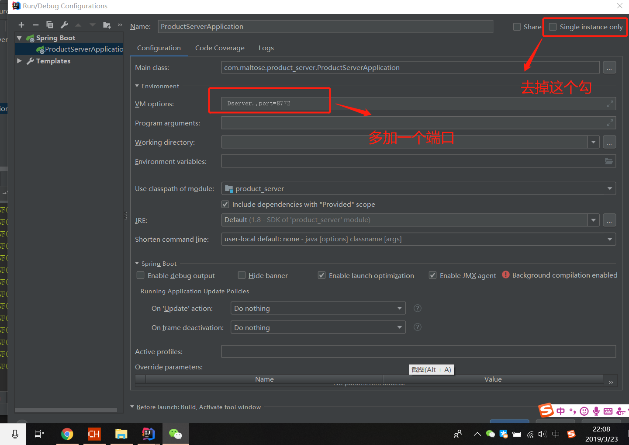
Task: Open On 'Update' action dropdown
Action: [399, 308]
